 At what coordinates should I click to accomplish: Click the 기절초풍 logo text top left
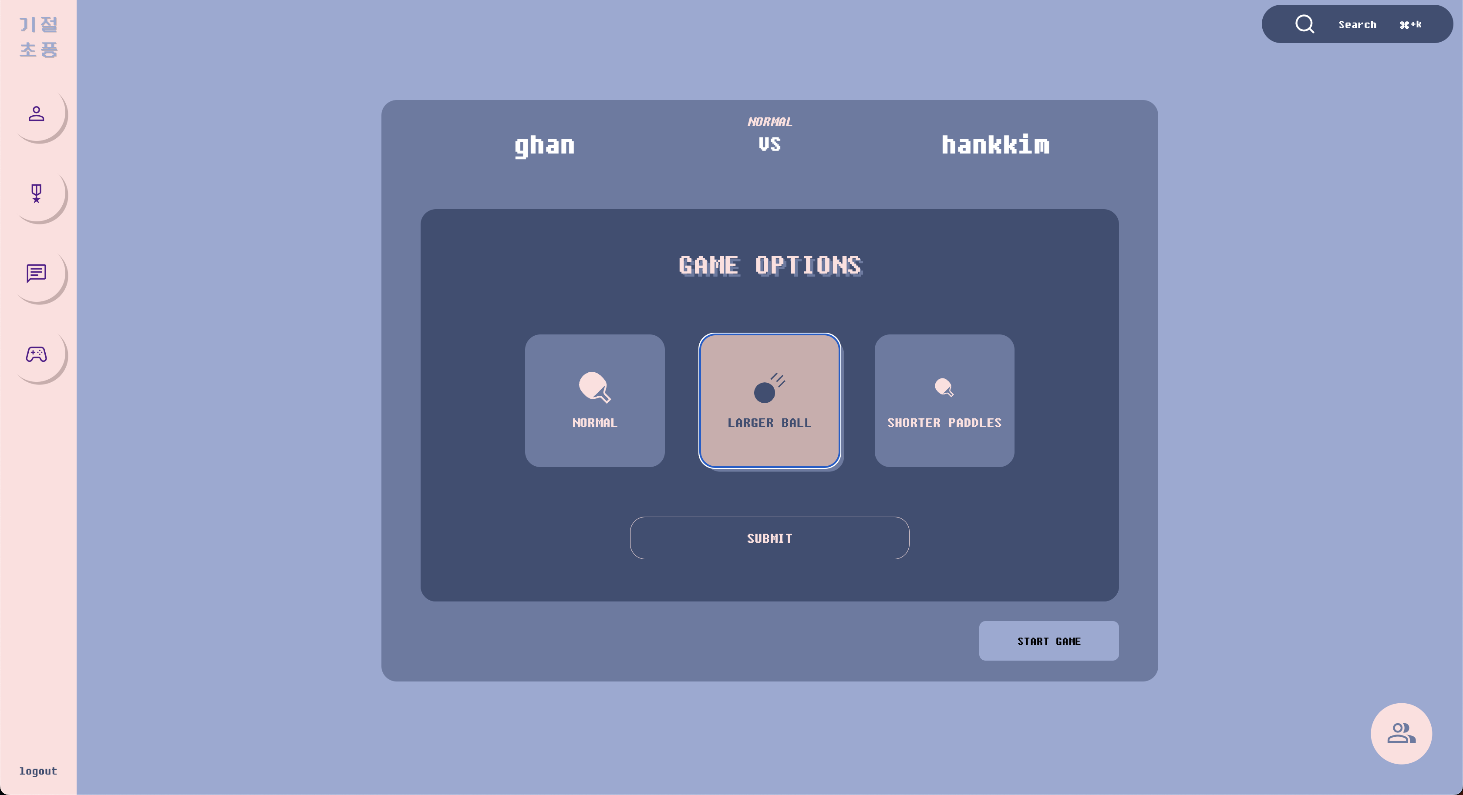click(37, 37)
